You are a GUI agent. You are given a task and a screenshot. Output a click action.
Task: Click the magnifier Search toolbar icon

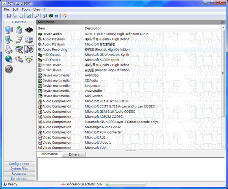tap(37, 16)
